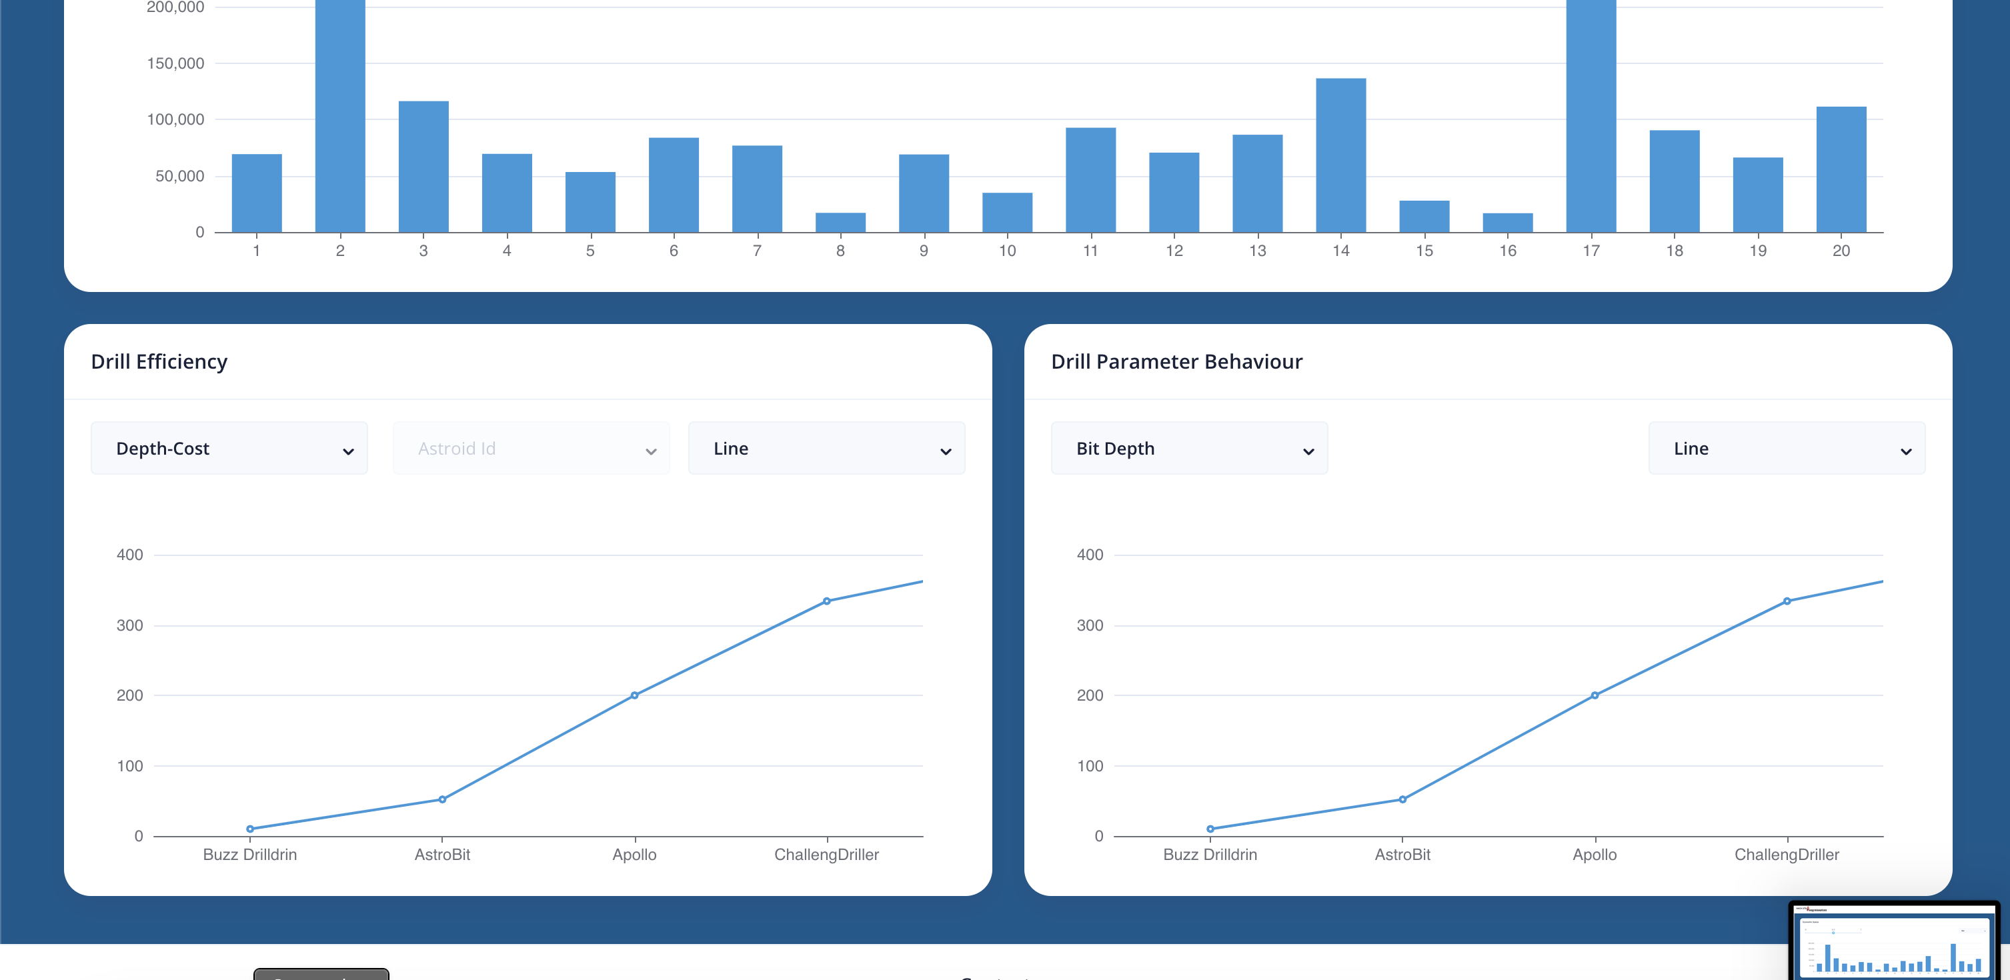2010x980 pixels.
Task: Open the Depth-Cost dropdown
Action: coord(229,449)
